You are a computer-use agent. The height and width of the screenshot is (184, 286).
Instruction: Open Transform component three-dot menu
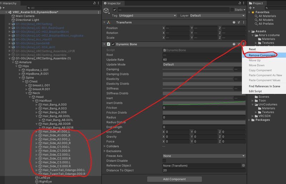[244, 22]
